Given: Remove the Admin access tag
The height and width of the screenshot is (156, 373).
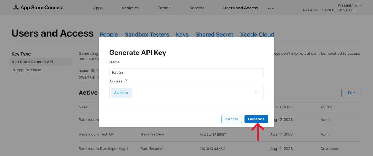Looking at the screenshot, I should (x=127, y=93).
